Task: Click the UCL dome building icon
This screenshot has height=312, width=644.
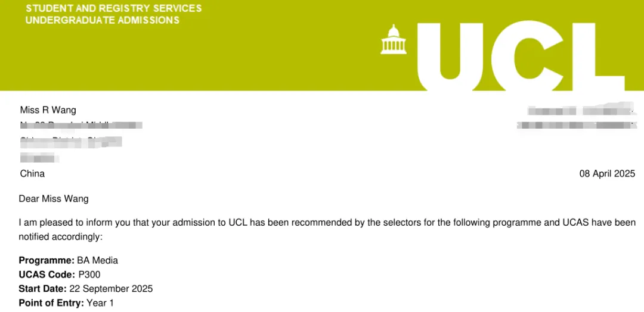Action: click(x=394, y=39)
